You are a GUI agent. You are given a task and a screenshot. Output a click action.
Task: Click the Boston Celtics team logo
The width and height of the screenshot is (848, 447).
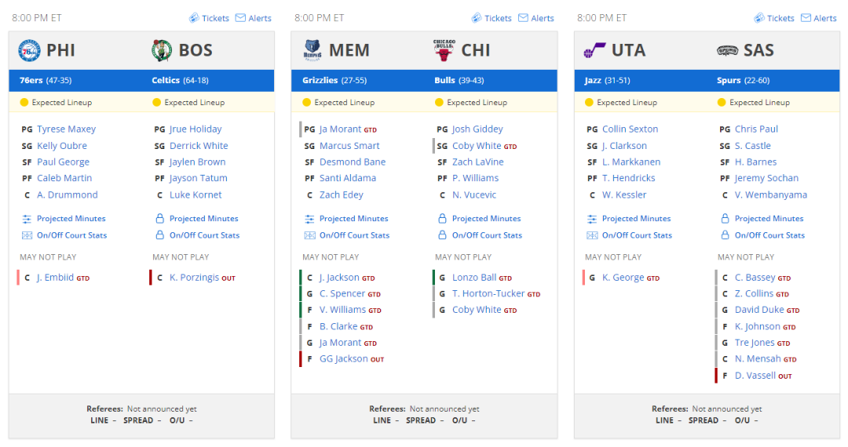tap(161, 50)
